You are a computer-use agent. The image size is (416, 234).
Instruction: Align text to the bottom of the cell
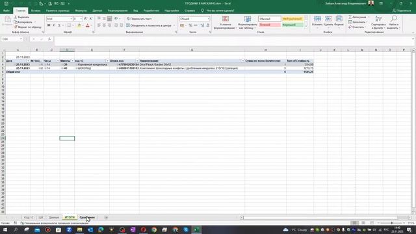pyautogui.click(x=109, y=19)
